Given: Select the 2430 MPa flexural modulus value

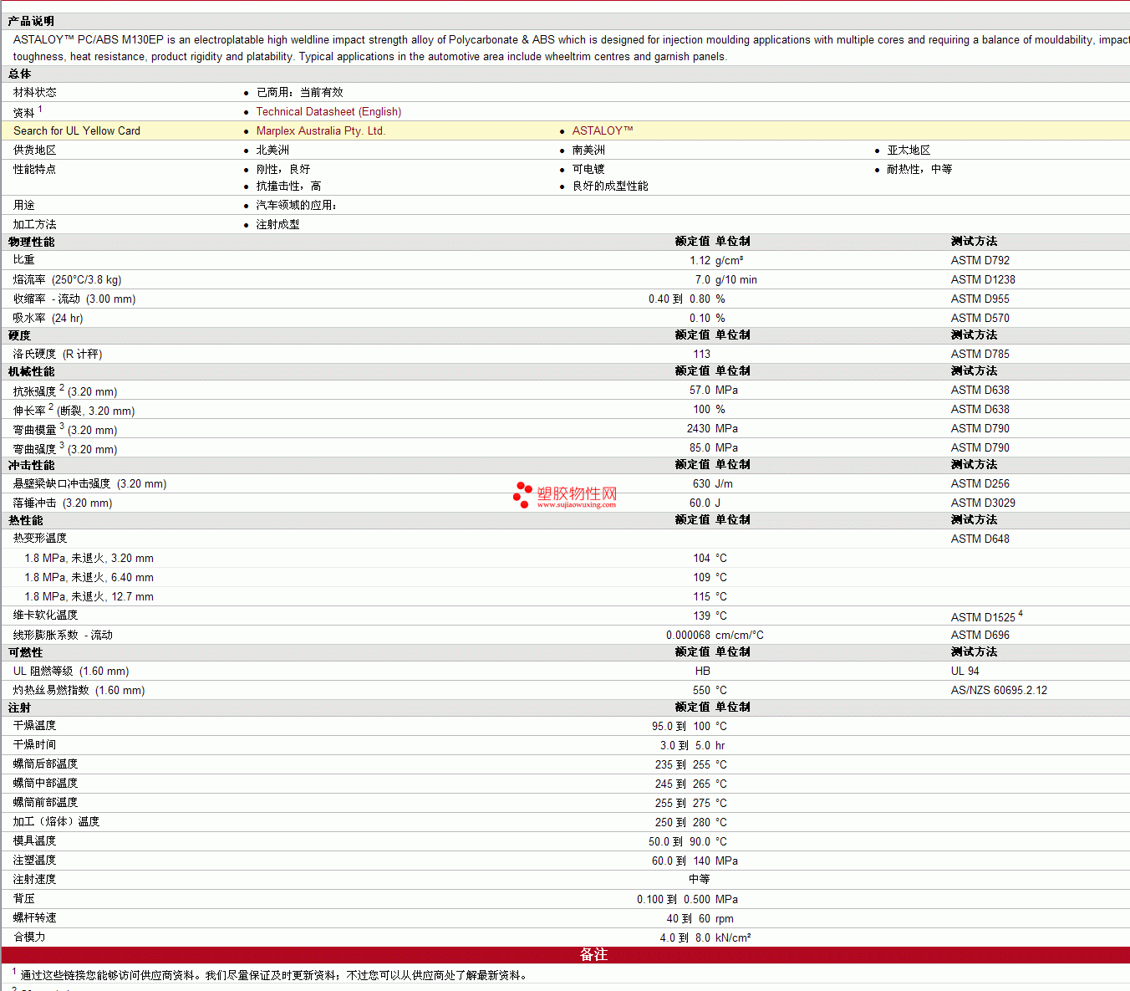Looking at the screenshot, I should 712,428.
